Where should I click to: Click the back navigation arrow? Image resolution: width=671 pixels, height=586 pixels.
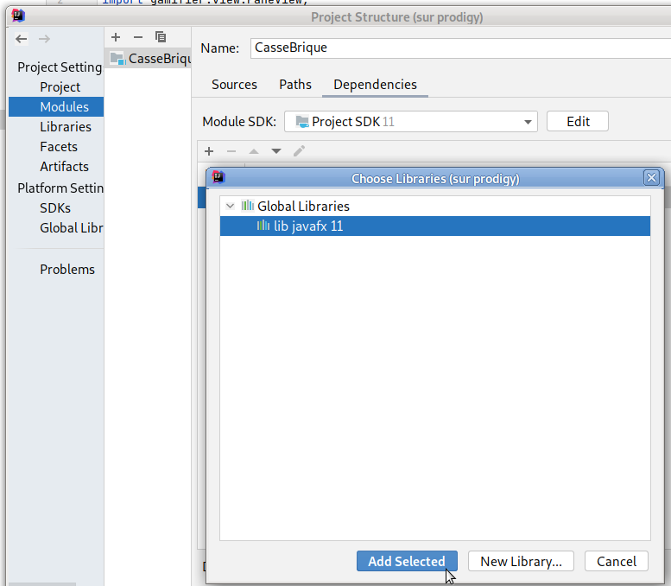coord(22,39)
